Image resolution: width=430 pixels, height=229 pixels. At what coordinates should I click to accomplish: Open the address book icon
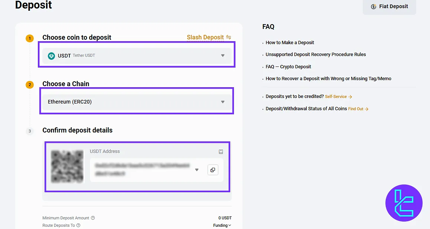pos(221,152)
